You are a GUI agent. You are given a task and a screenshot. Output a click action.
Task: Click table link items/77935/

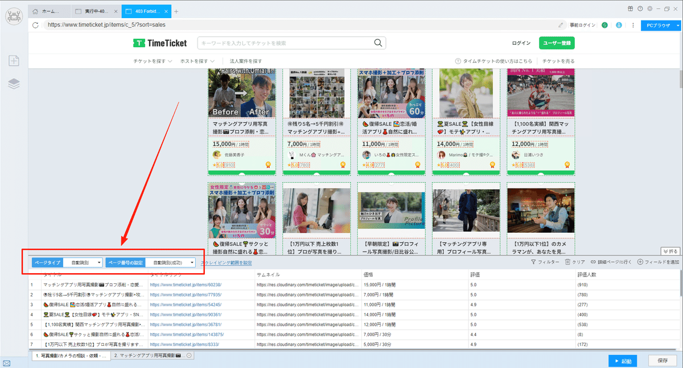[x=186, y=295]
